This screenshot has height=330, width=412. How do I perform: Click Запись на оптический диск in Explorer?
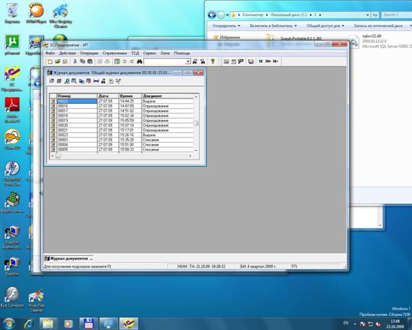378,25
